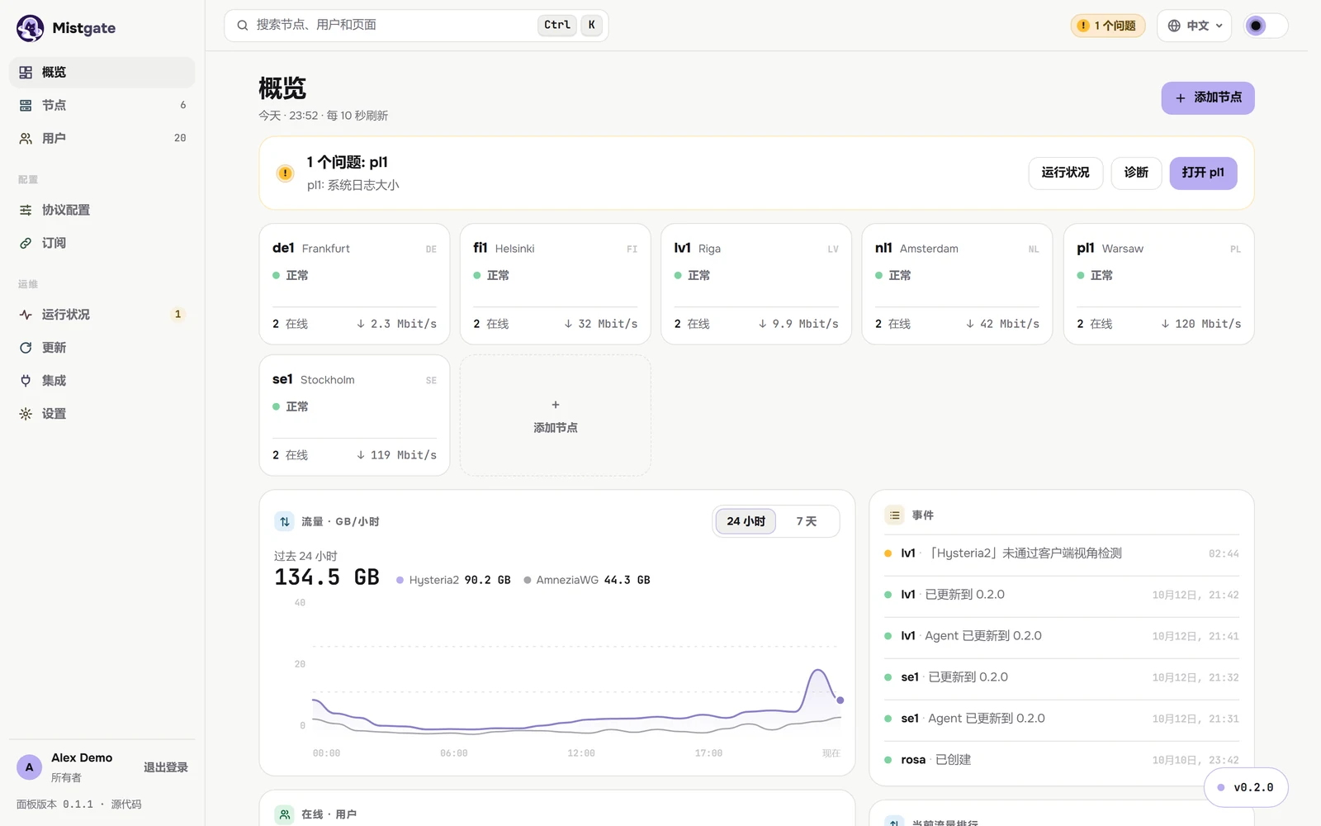Viewport: 1321px width, 826px height.
Task: Open the 源代码 source code link
Action: (126, 805)
